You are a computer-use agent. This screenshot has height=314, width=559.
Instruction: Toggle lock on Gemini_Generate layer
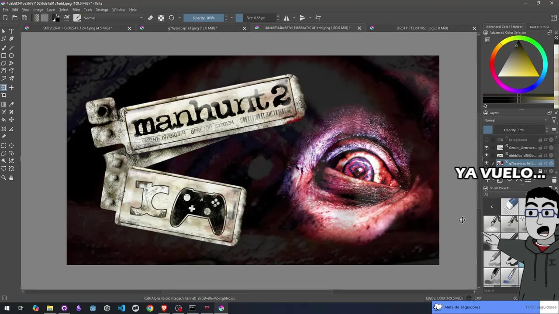coord(540,147)
